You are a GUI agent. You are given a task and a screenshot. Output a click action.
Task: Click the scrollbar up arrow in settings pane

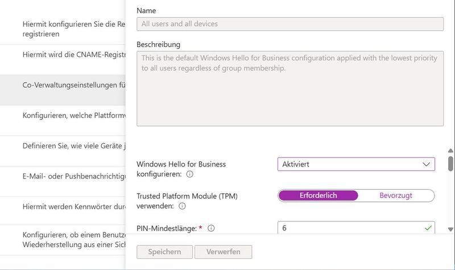[x=450, y=151]
